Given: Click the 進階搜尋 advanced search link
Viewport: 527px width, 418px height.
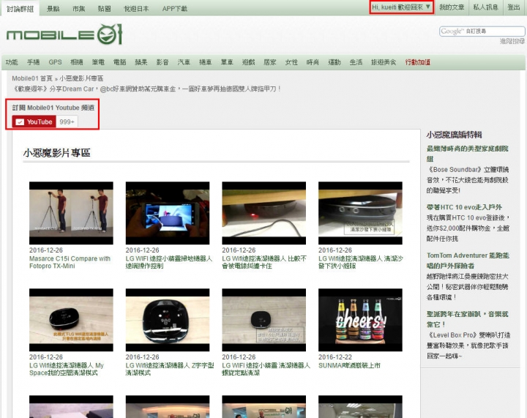Looking at the screenshot, I should tap(512, 41).
